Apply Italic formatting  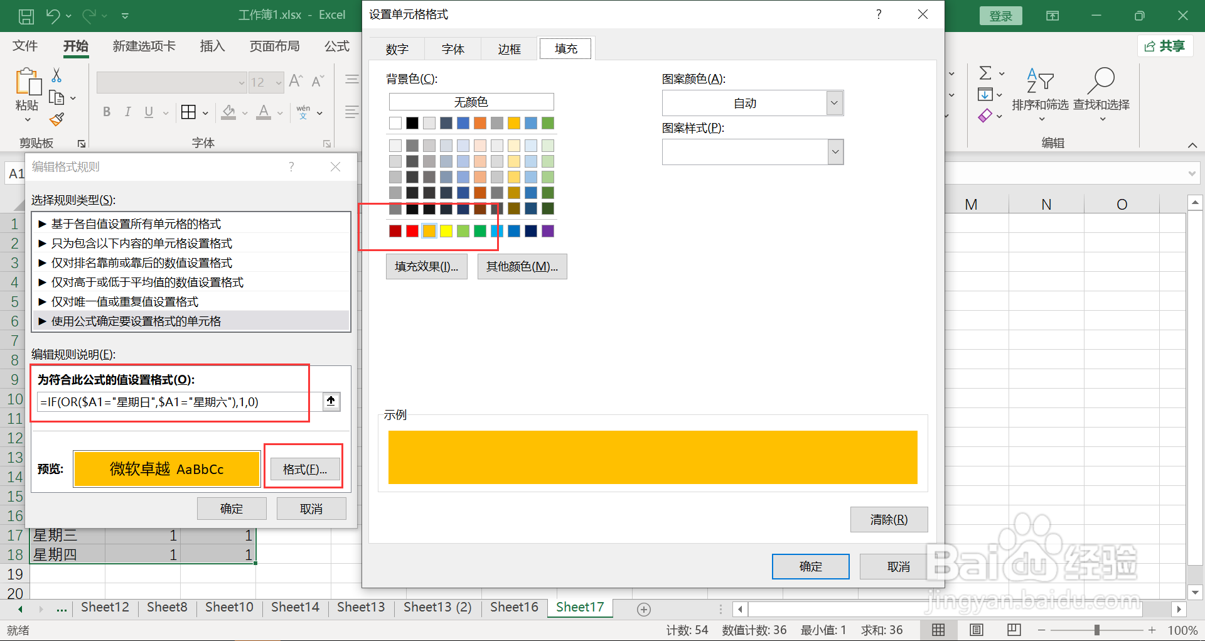pos(127,112)
